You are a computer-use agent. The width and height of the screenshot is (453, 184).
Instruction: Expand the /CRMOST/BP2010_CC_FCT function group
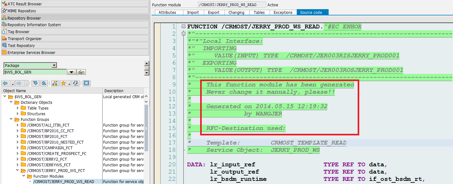point(18,131)
